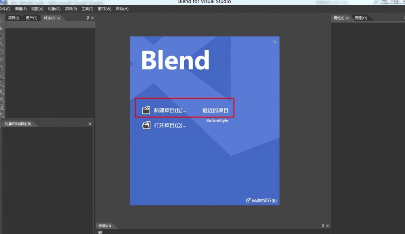Select the Grid layout tool
405x234 pixels.
(x=2, y=99)
